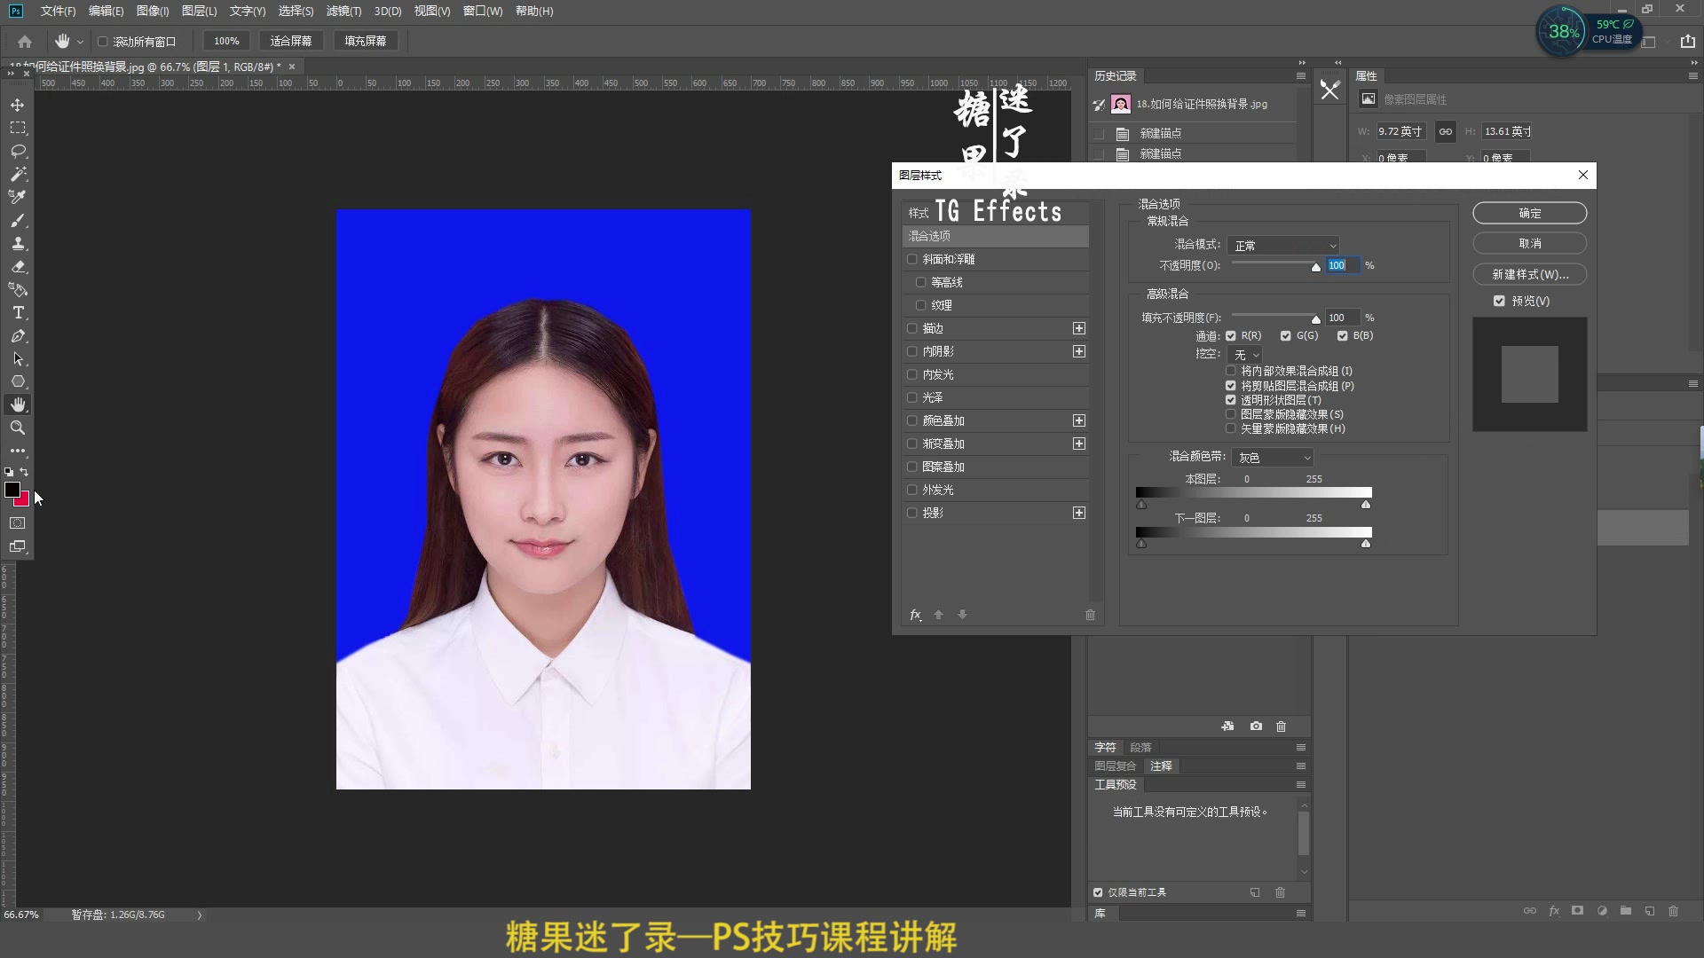Select the Magic Wand tool
This screenshot has height=958, width=1704.
18,174
